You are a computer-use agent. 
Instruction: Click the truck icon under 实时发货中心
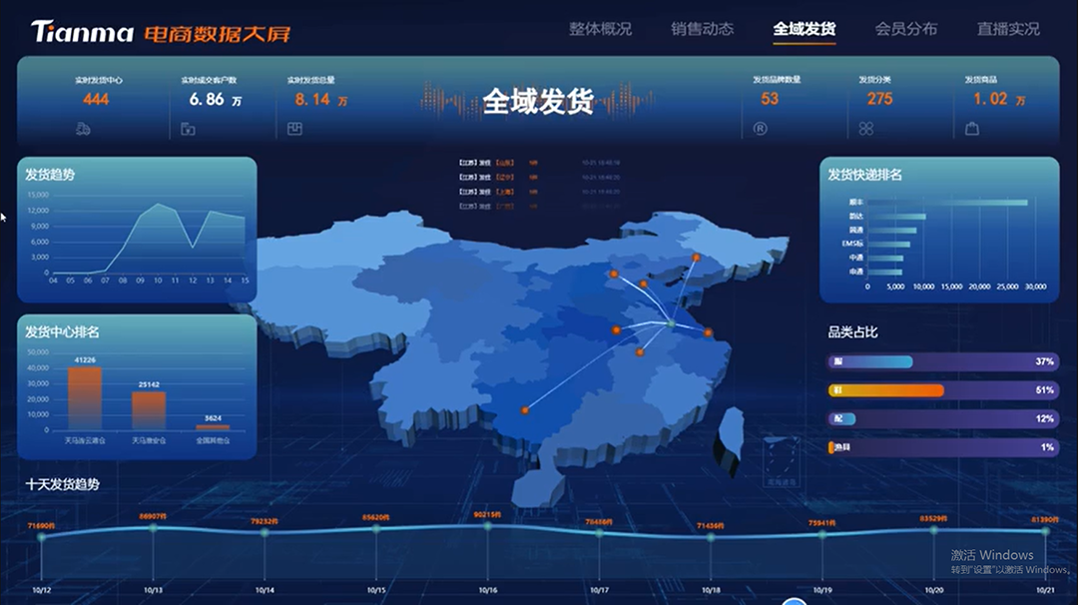pos(84,129)
